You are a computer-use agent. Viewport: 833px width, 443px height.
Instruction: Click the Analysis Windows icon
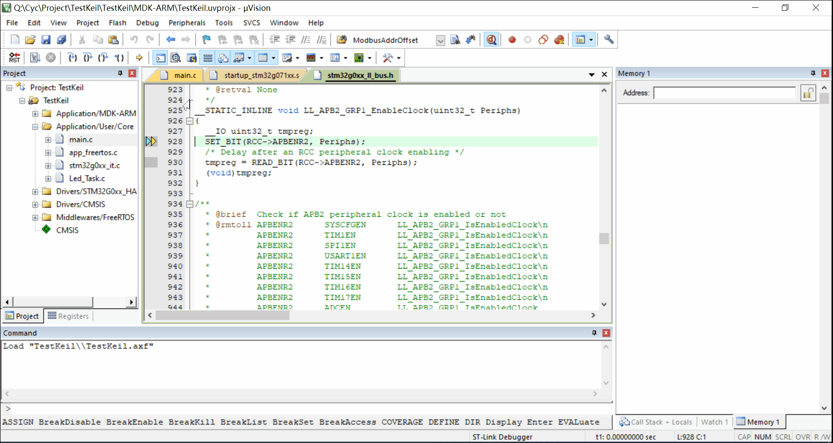pos(311,58)
